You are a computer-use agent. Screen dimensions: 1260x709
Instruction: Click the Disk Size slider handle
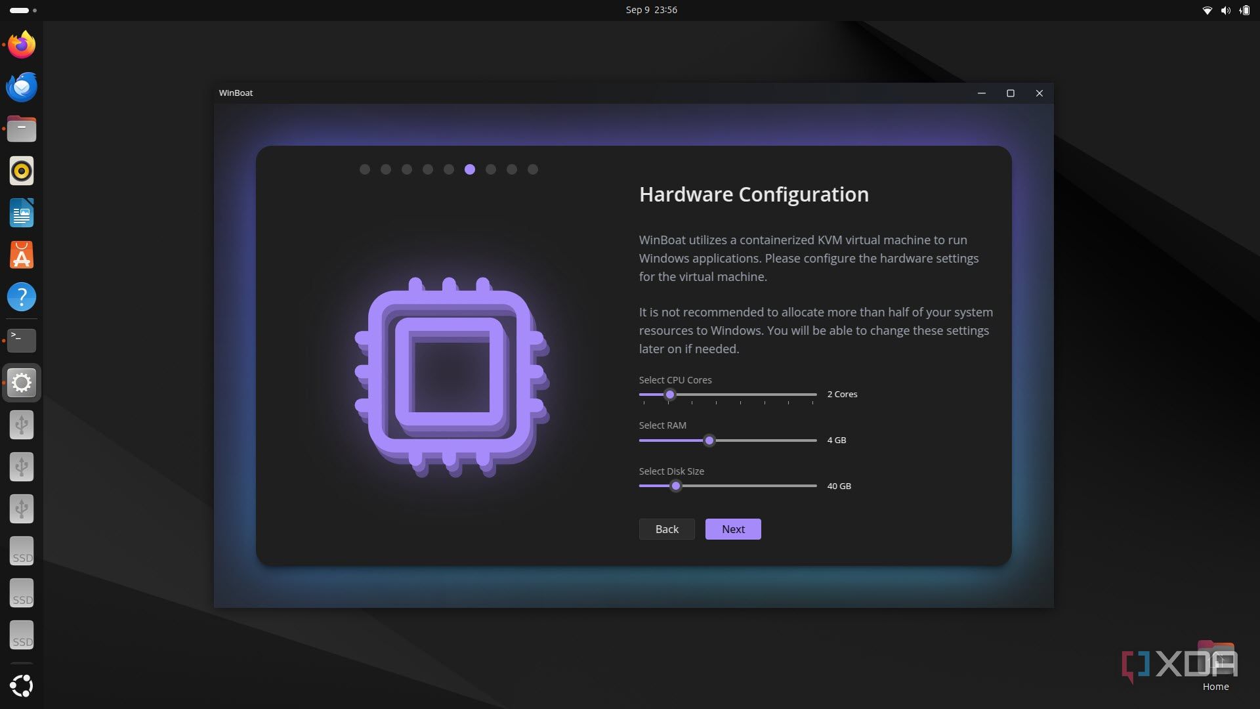675,486
